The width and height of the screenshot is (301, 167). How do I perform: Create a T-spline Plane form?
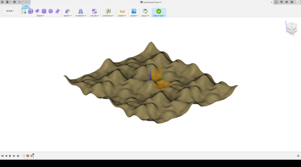[37, 11]
